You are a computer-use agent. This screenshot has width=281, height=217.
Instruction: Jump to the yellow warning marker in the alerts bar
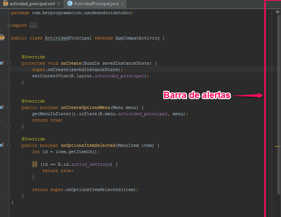pyautogui.click(x=277, y=146)
